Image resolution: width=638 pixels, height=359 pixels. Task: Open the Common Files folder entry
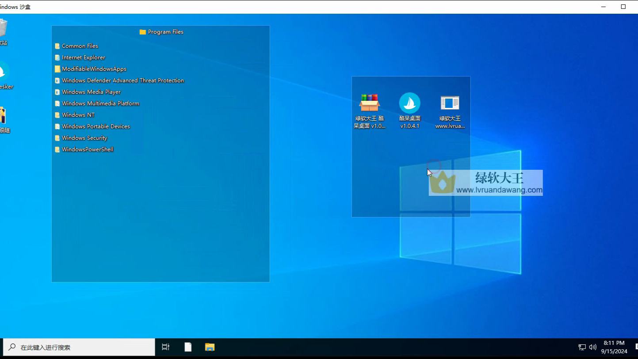(x=76, y=46)
